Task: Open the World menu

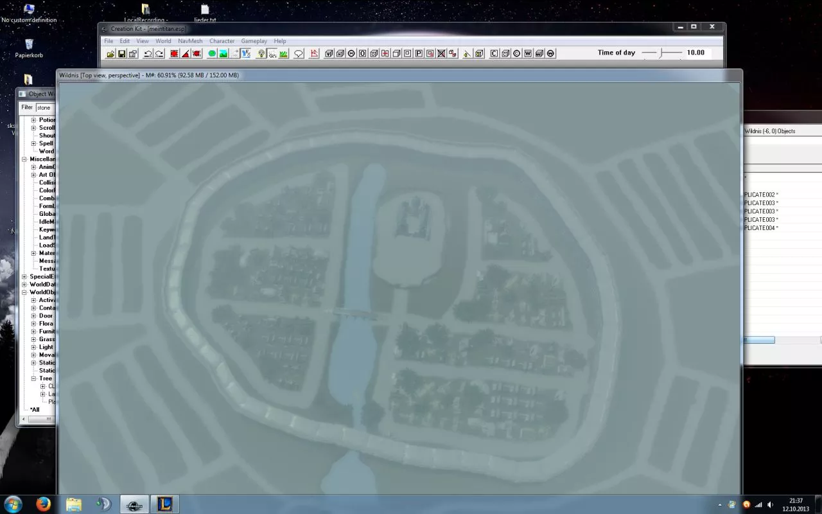Action: pos(163,41)
